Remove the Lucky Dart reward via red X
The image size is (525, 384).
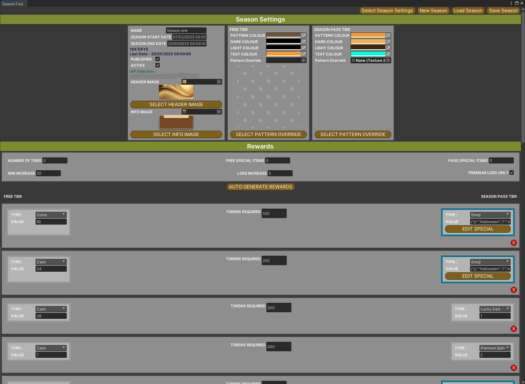[x=514, y=328]
